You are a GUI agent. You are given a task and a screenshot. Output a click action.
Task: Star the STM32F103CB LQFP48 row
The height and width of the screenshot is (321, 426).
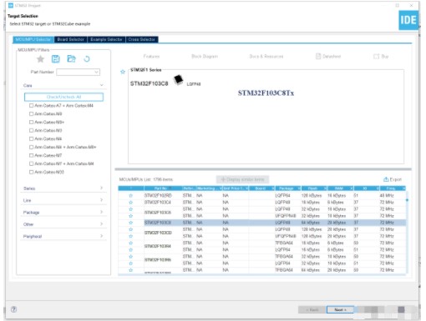pyautogui.click(x=130, y=229)
